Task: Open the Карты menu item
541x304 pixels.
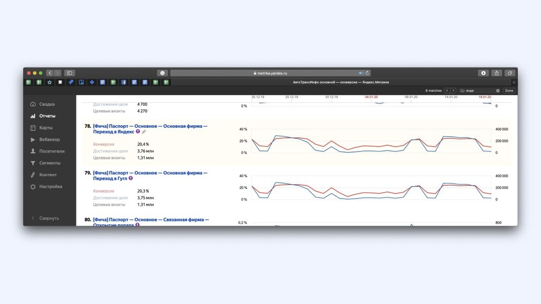Action: tap(46, 128)
